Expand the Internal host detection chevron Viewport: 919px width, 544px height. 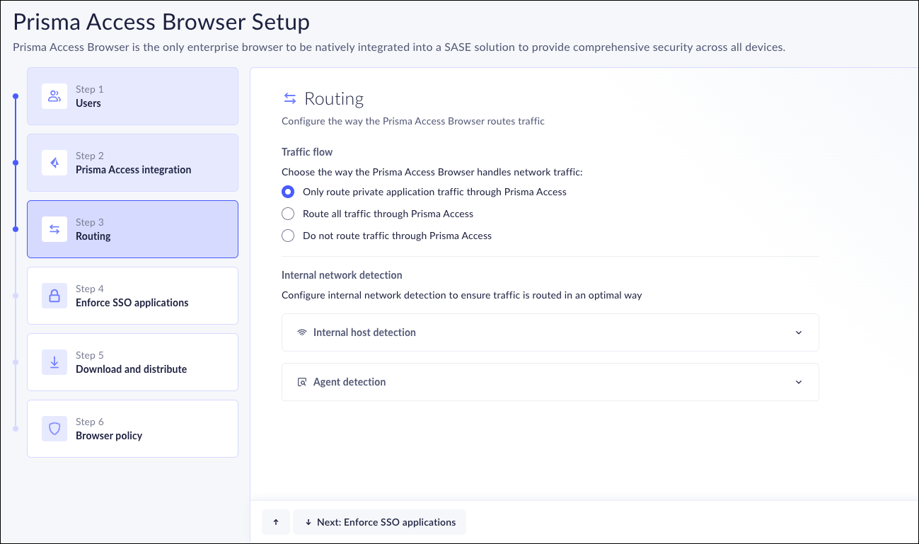pos(799,332)
